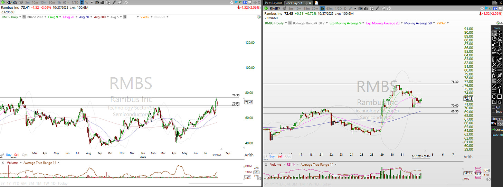Image resolution: width=503 pixels, height=187 pixels.
Task: Click the new layout page icon beside tabs
Action: [316, 3]
